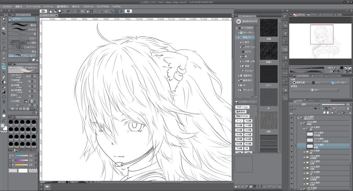
Task: Click the 用紙テクスチャ tag button
Action: click(242, 116)
